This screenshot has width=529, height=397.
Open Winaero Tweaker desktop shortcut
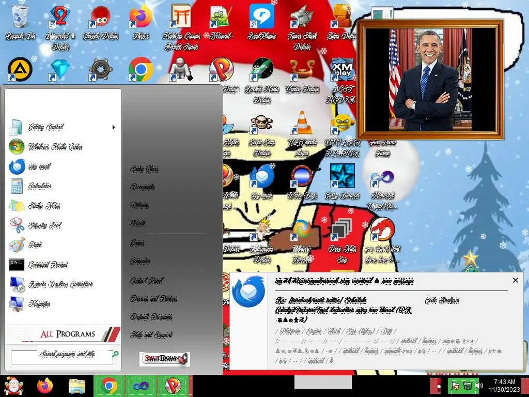[x=302, y=240]
